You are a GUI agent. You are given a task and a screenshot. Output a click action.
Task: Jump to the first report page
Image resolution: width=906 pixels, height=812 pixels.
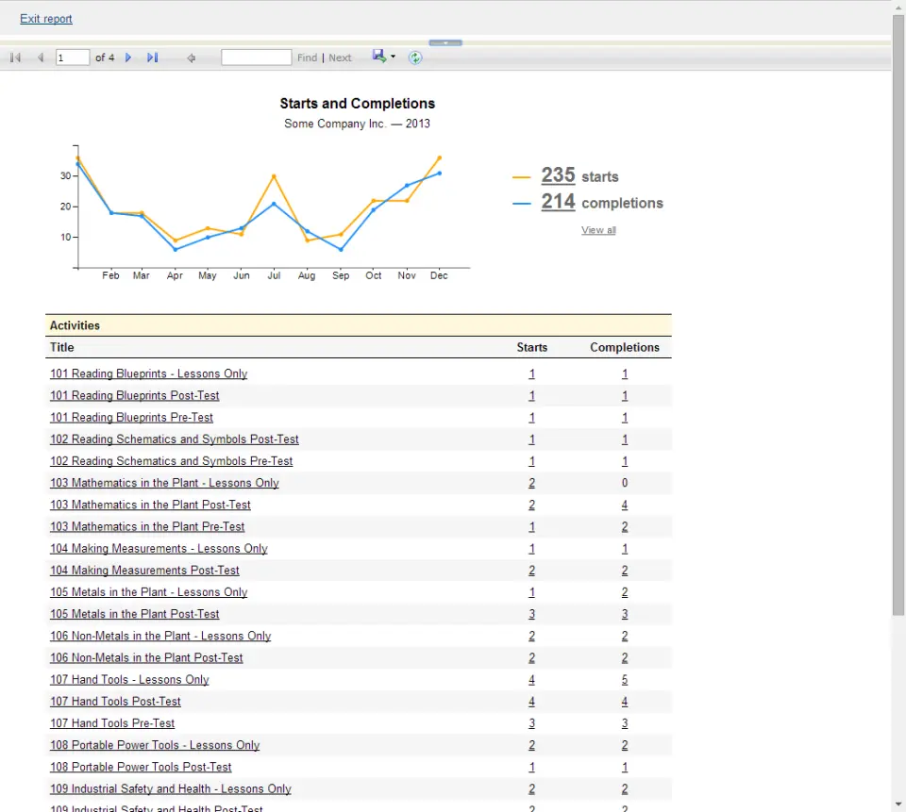[15, 57]
